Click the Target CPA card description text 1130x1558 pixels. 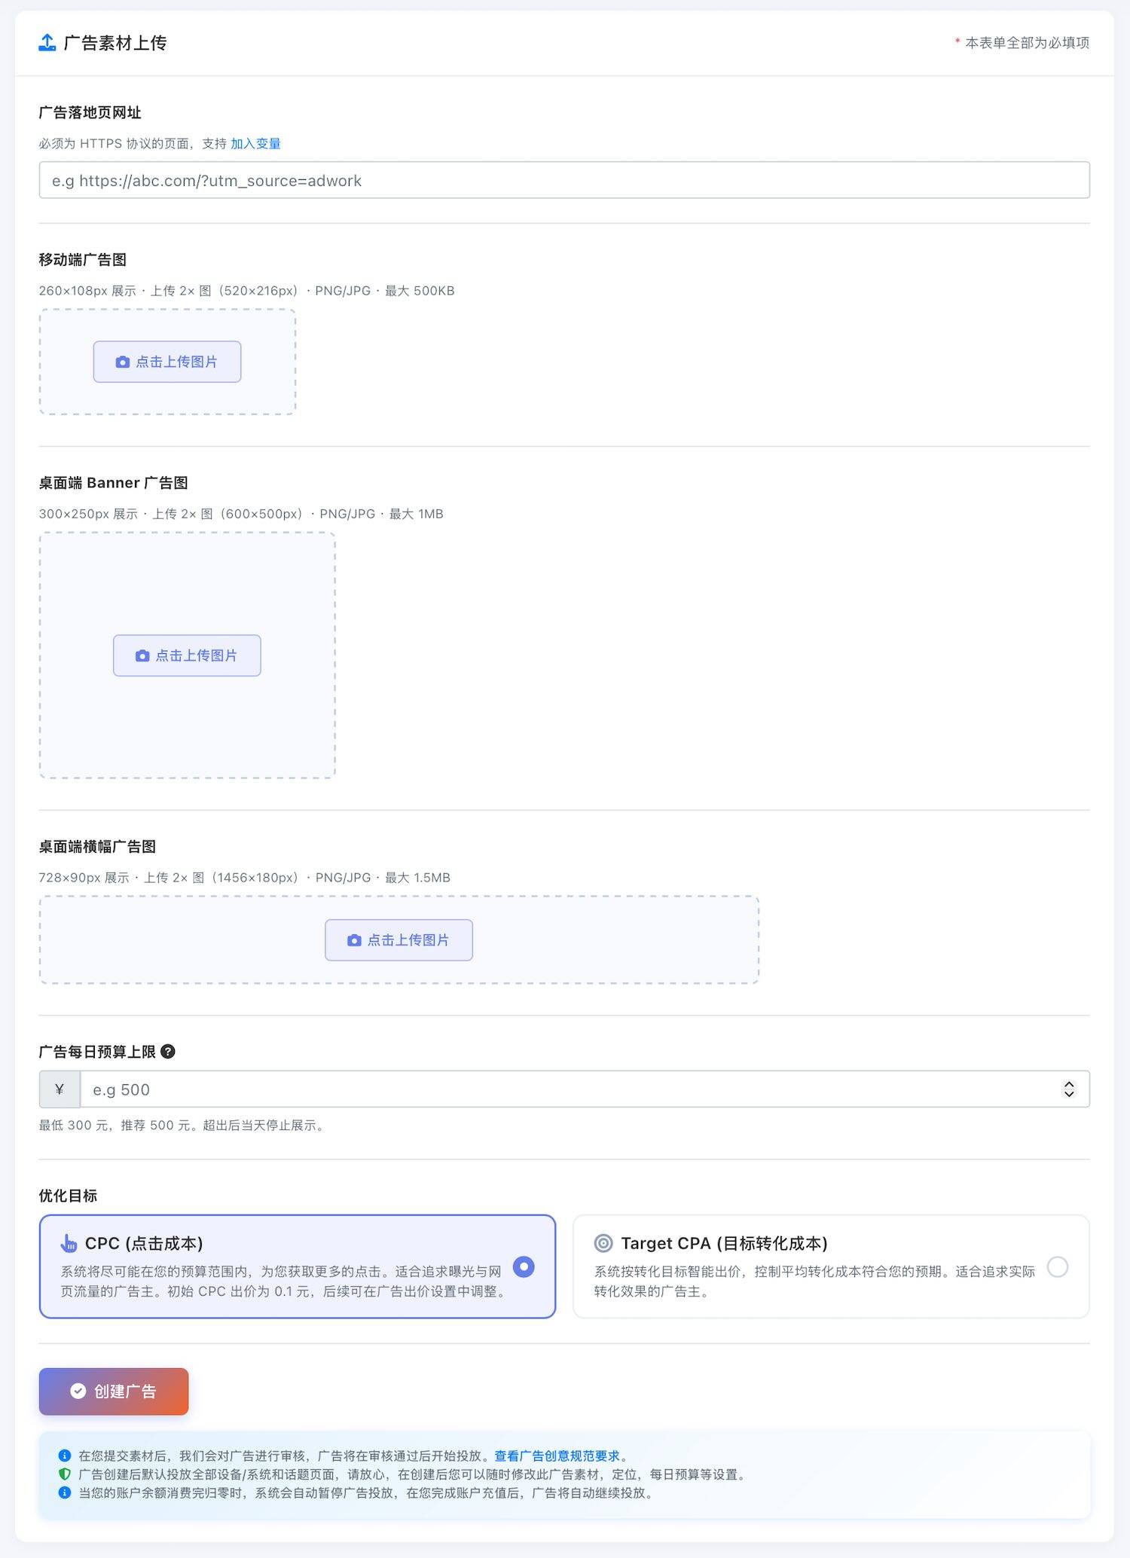(814, 1281)
